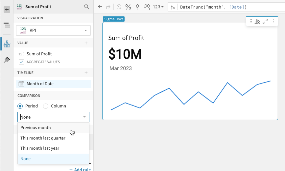The width and height of the screenshot is (285, 171).
Task: Choose This month last year option
Action: (40, 148)
